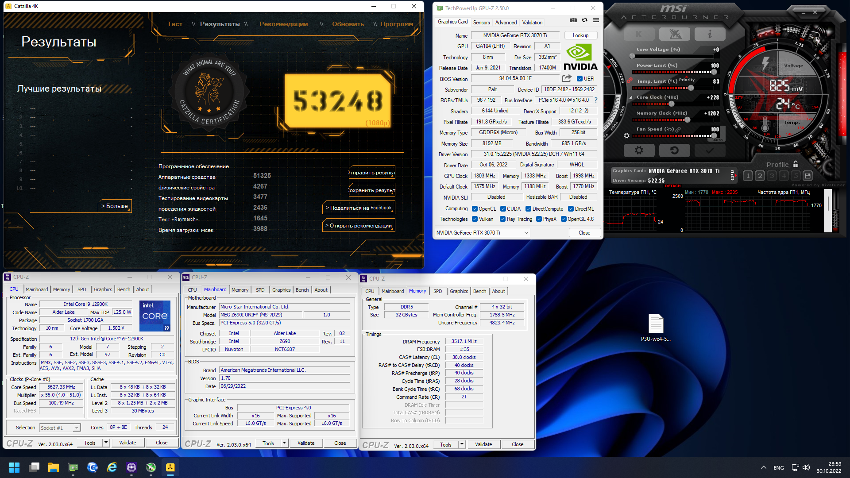Click the fan settings gear icon in Afterburner

pos(626,136)
